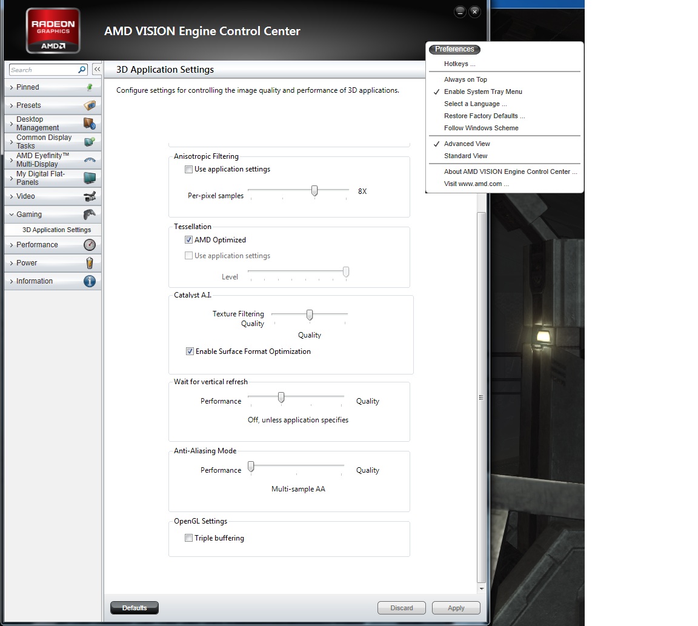Click the Anti-Aliasing Mode slider handle
The height and width of the screenshot is (626, 698).
(x=251, y=466)
